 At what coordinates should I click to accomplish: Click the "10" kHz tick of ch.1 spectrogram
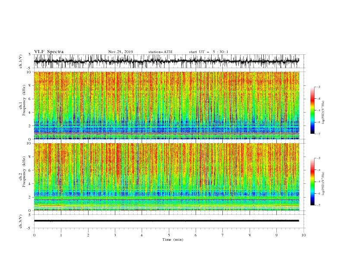(x=29, y=72)
